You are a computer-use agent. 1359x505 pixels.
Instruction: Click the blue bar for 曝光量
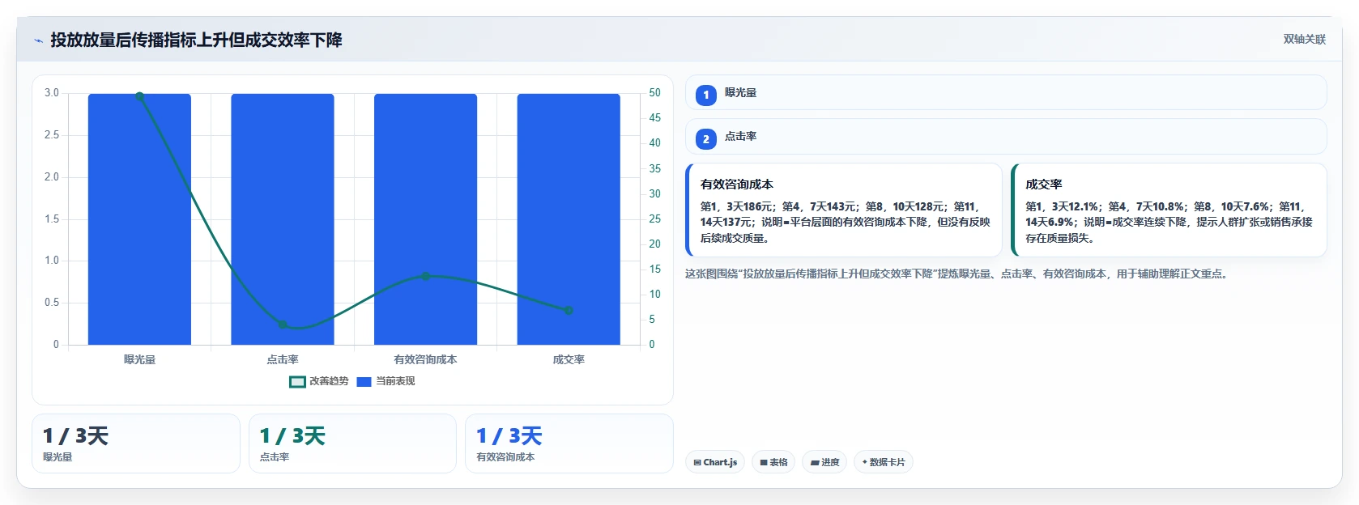[x=139, y=219]
